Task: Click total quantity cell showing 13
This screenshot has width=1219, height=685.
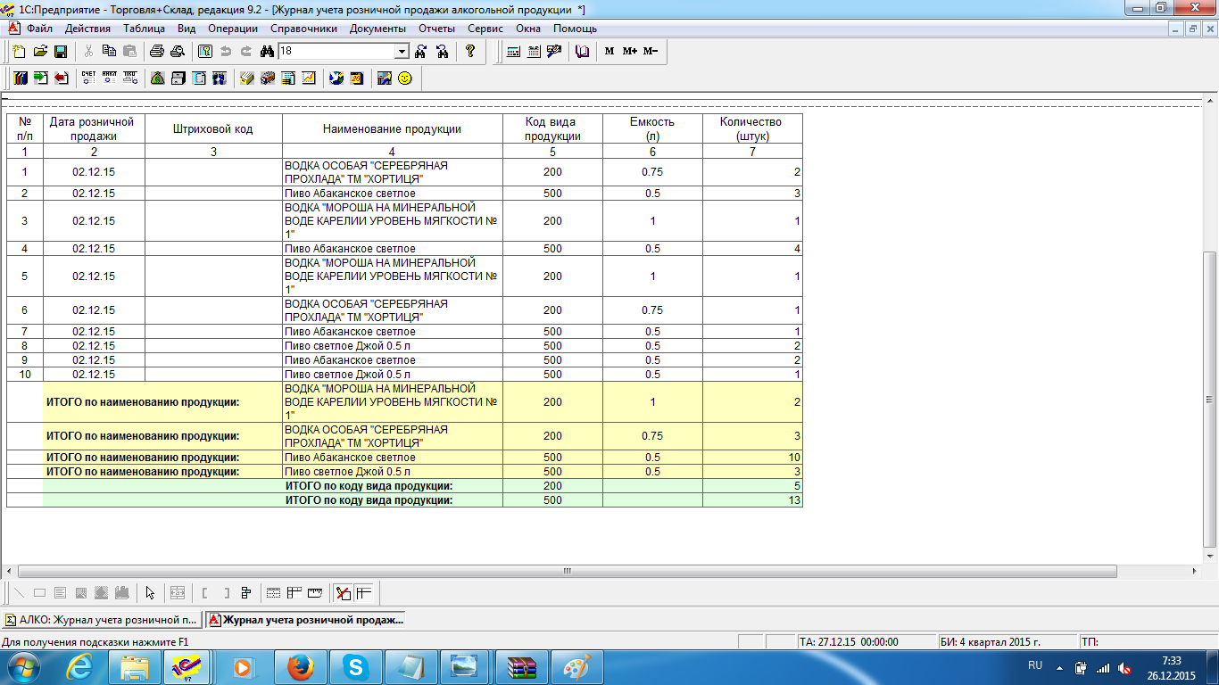Action: (x=752, y=500)
